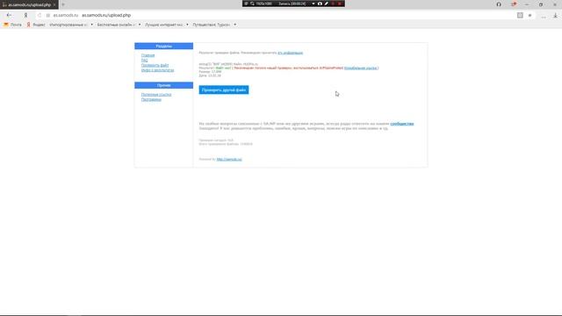Open the recorder dropdown arrow in the overlay

coord(313,4)
